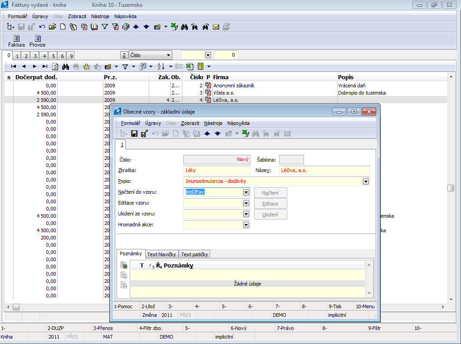
Task: Open the Číslo combo box above the grid
Action: 169,55
